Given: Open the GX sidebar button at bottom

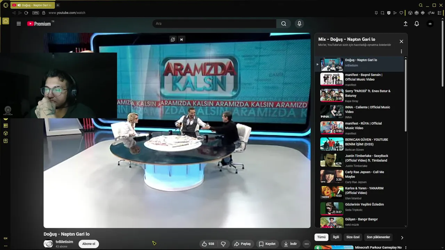Looking at the screenshot, I should point(6,238).
